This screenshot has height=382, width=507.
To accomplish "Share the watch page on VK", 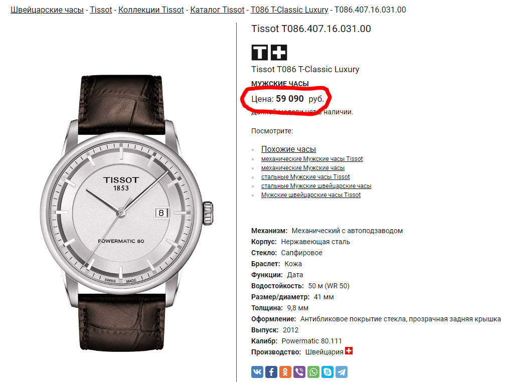I will pos(257,372).
